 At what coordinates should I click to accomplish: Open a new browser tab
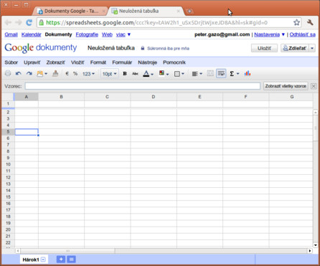pyautogui.click(x=189, y=11)
